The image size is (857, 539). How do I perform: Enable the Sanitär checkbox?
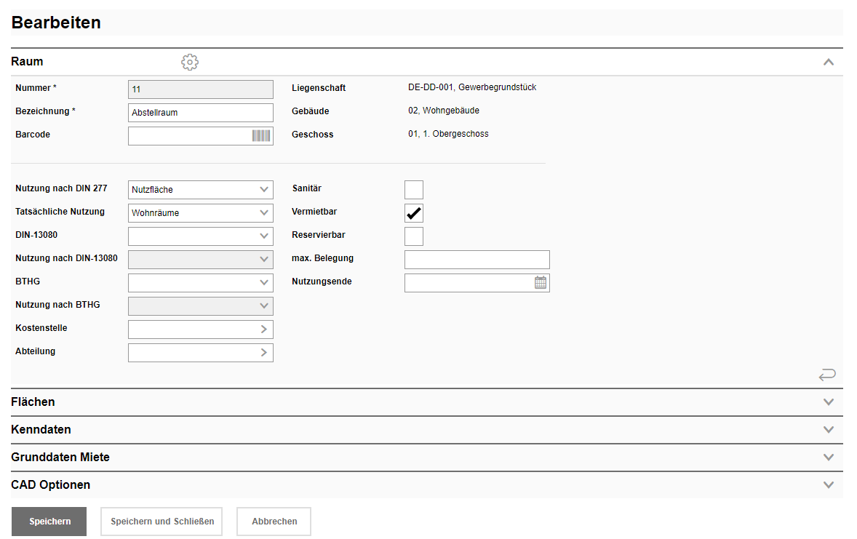(x=414, y=190)
